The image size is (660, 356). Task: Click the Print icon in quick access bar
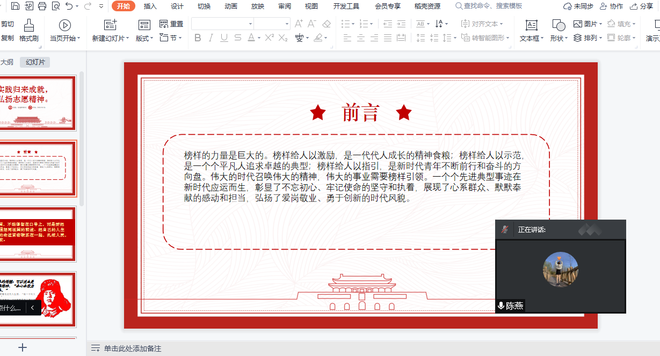[42, 6]
